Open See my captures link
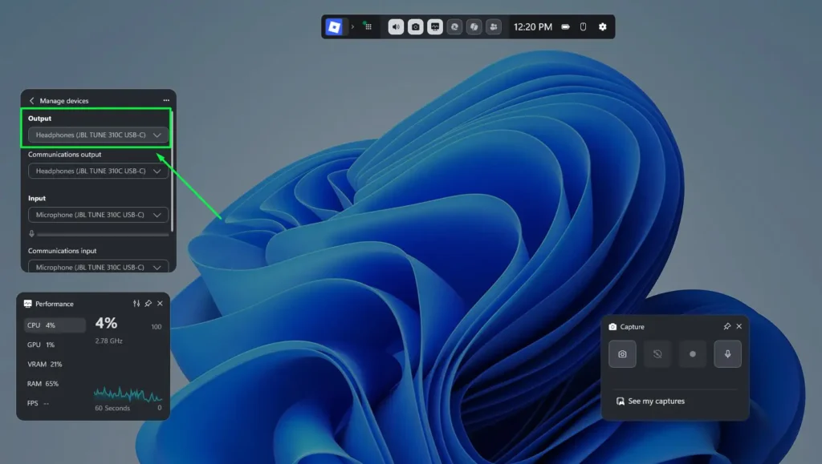 pyautogui.click(x=650, y=401)
